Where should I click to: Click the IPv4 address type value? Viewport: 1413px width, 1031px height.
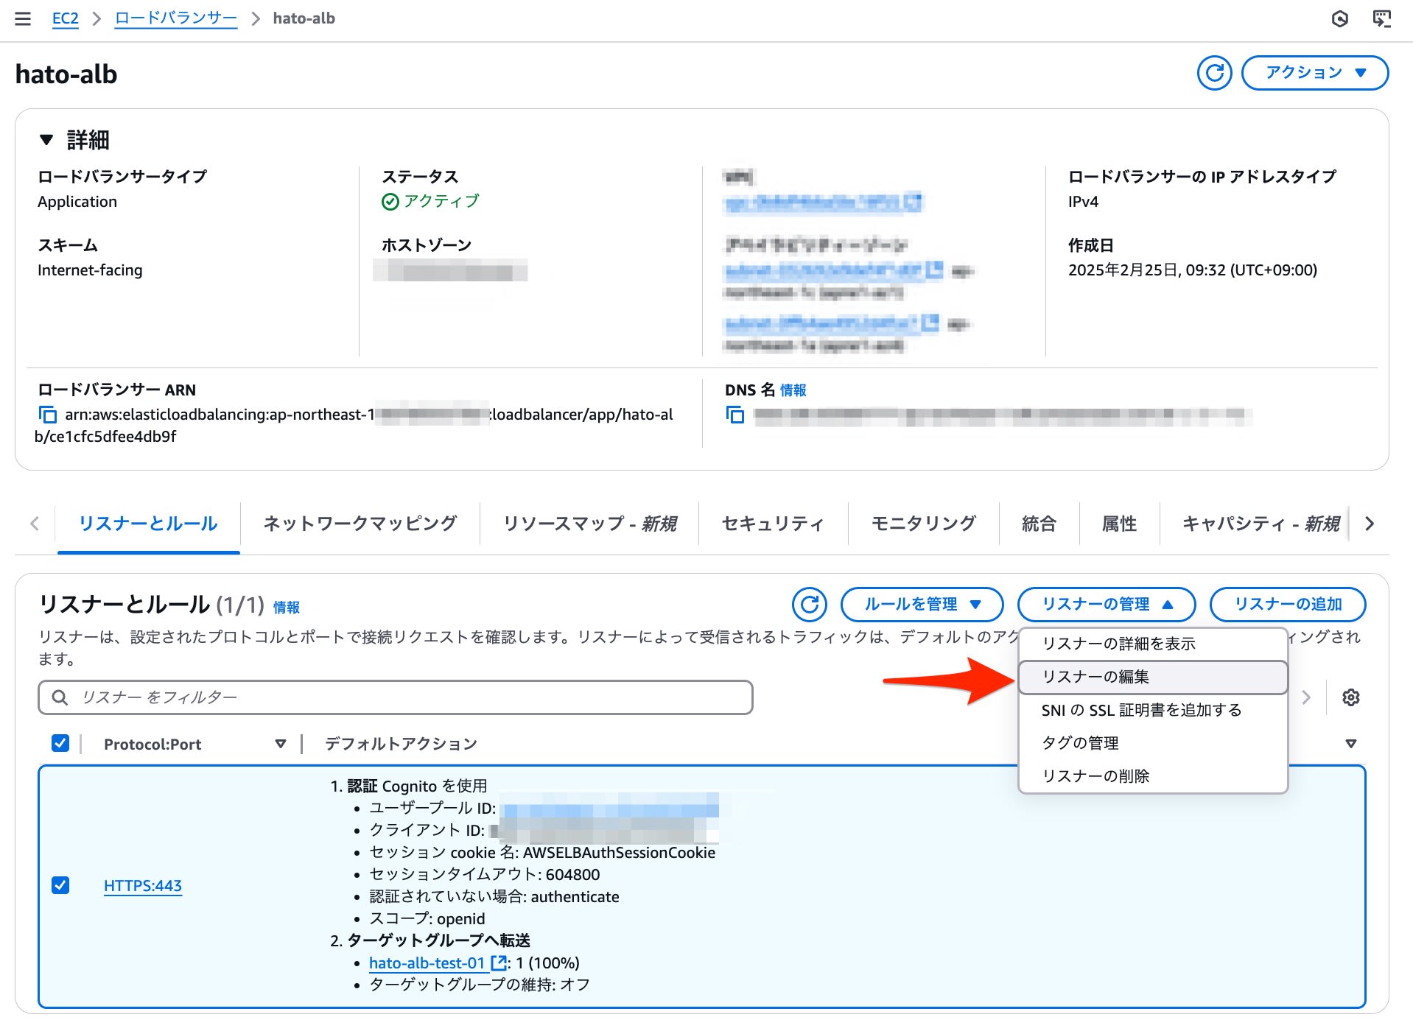[x=1083, y=202]
